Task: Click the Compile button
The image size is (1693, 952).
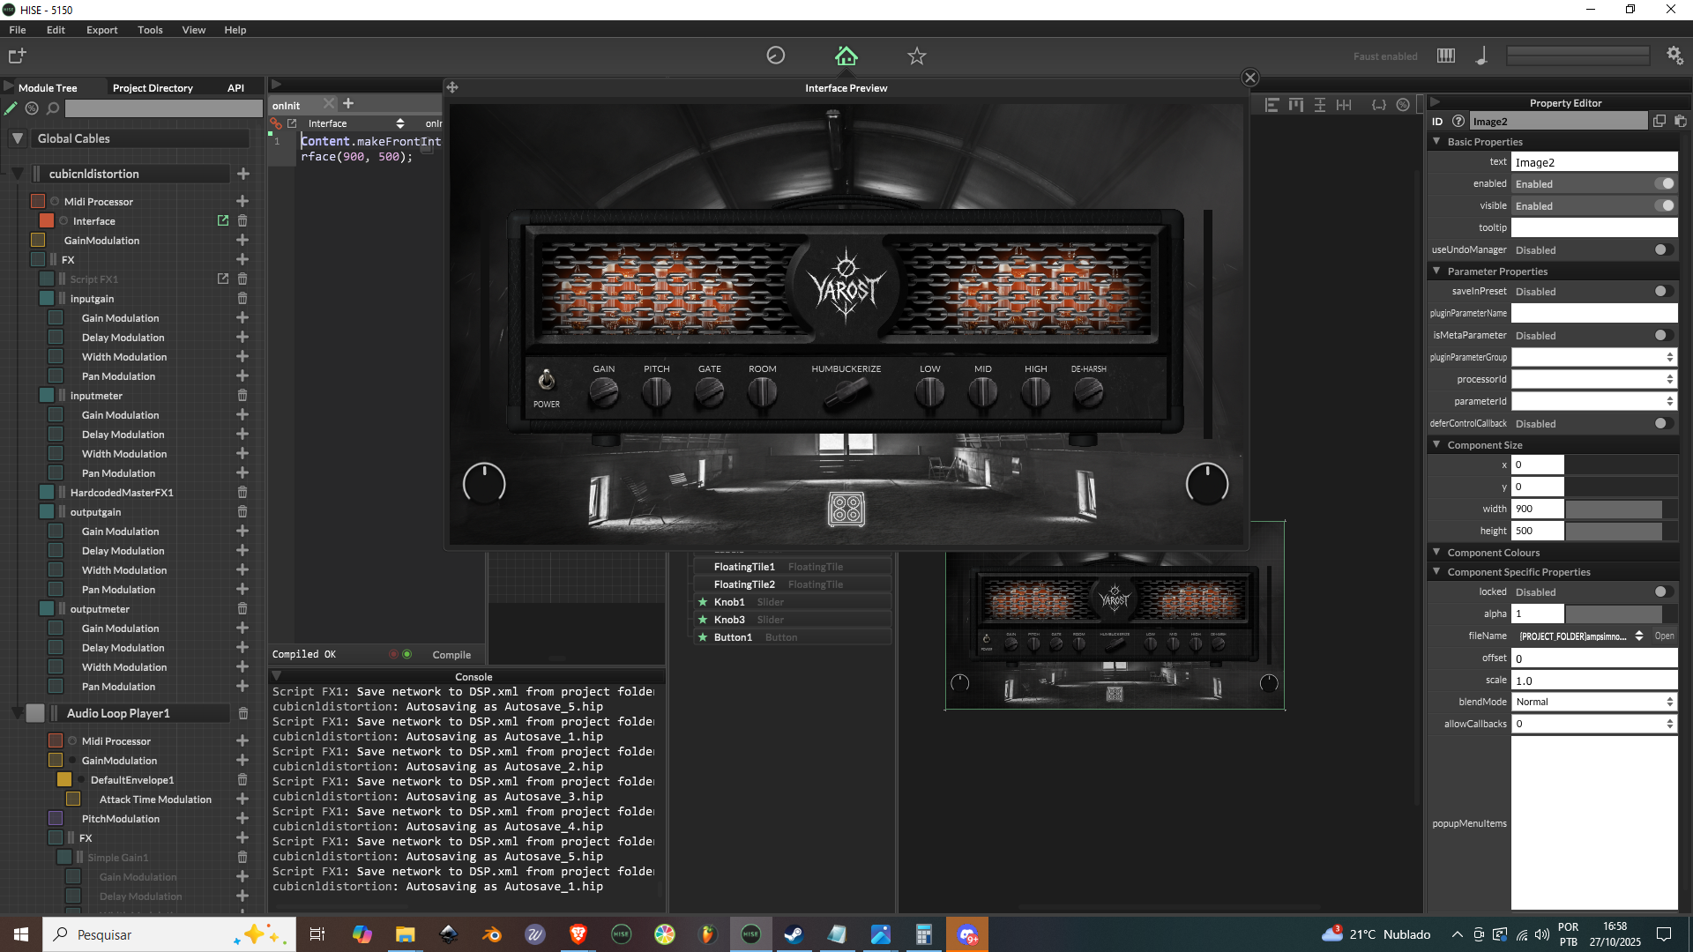Action: (x=451, y=654)
